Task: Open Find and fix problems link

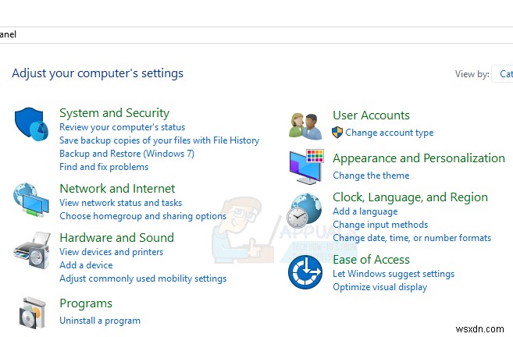Action: [103, 167]
